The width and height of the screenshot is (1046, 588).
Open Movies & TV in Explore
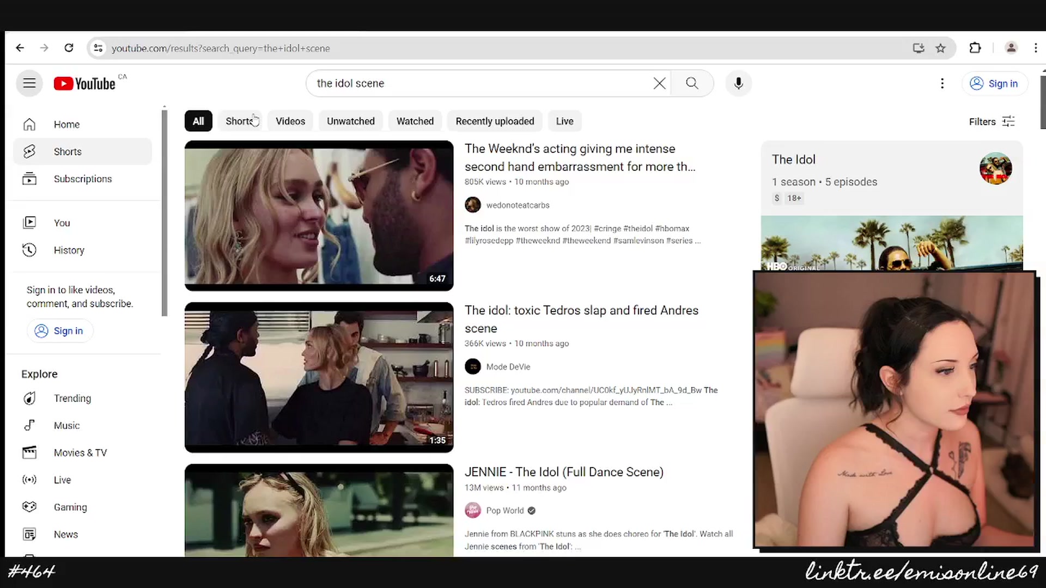coord(82,453)
